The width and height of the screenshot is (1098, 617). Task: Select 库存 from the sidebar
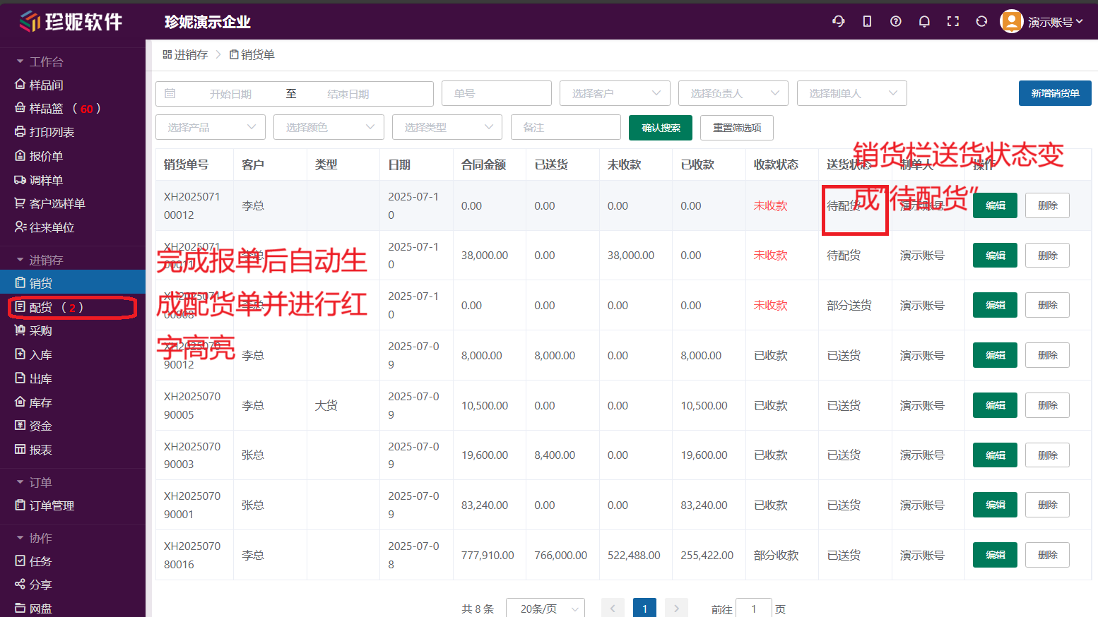coord(41,402)
